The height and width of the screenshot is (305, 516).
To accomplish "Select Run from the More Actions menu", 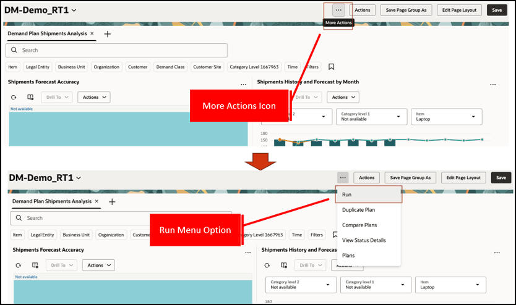I will click(x=369, y=194).
